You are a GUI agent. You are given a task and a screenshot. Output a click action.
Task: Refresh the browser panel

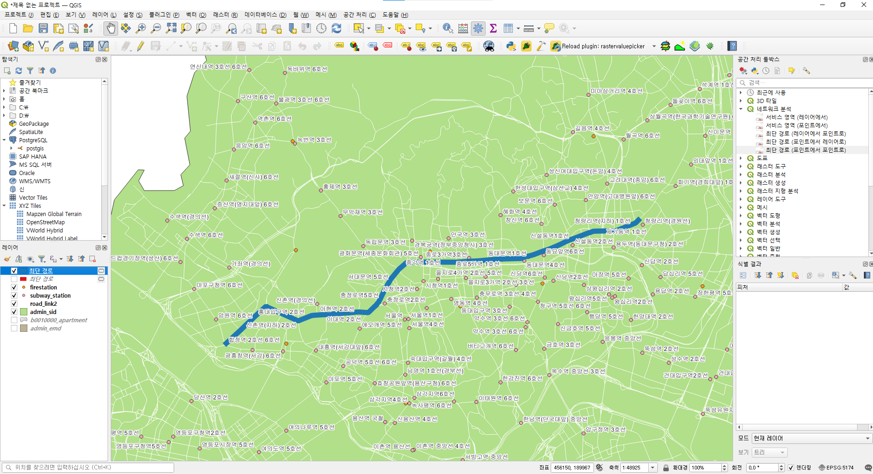18,71
